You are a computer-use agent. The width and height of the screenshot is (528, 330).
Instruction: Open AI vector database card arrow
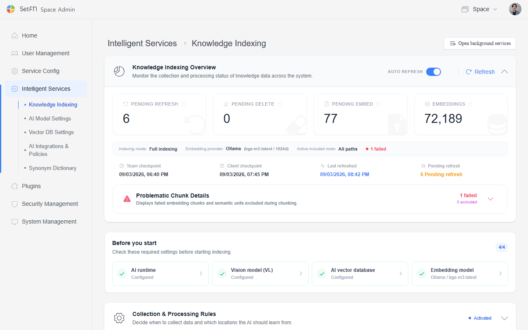point(401,273)
